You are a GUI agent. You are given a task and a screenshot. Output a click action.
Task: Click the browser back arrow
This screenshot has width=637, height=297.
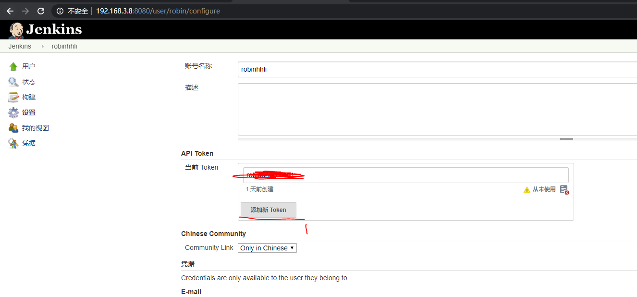(x=10, y=11)
